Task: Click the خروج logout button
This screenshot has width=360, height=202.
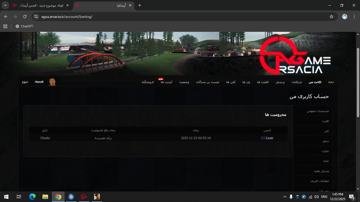Action: pyautogui.click(x=25, y=82)
